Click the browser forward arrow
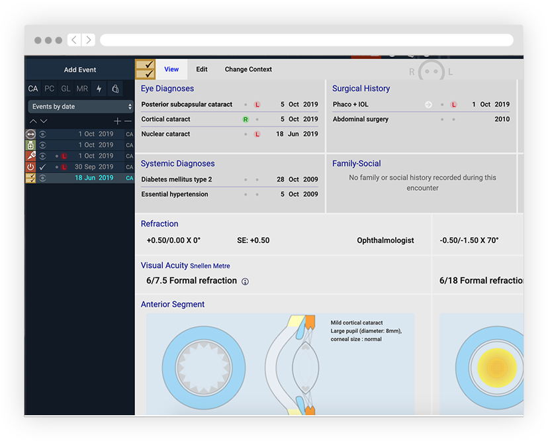This screenshot has width=548, height=441. pos(89,40)
